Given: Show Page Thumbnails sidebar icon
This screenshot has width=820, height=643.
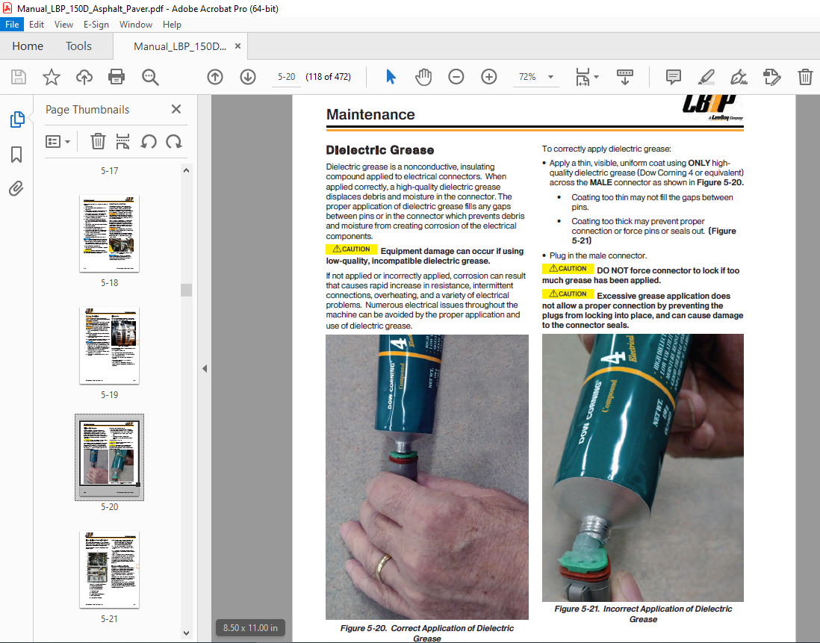Looking at the screenshot, I should pos(16,119).
